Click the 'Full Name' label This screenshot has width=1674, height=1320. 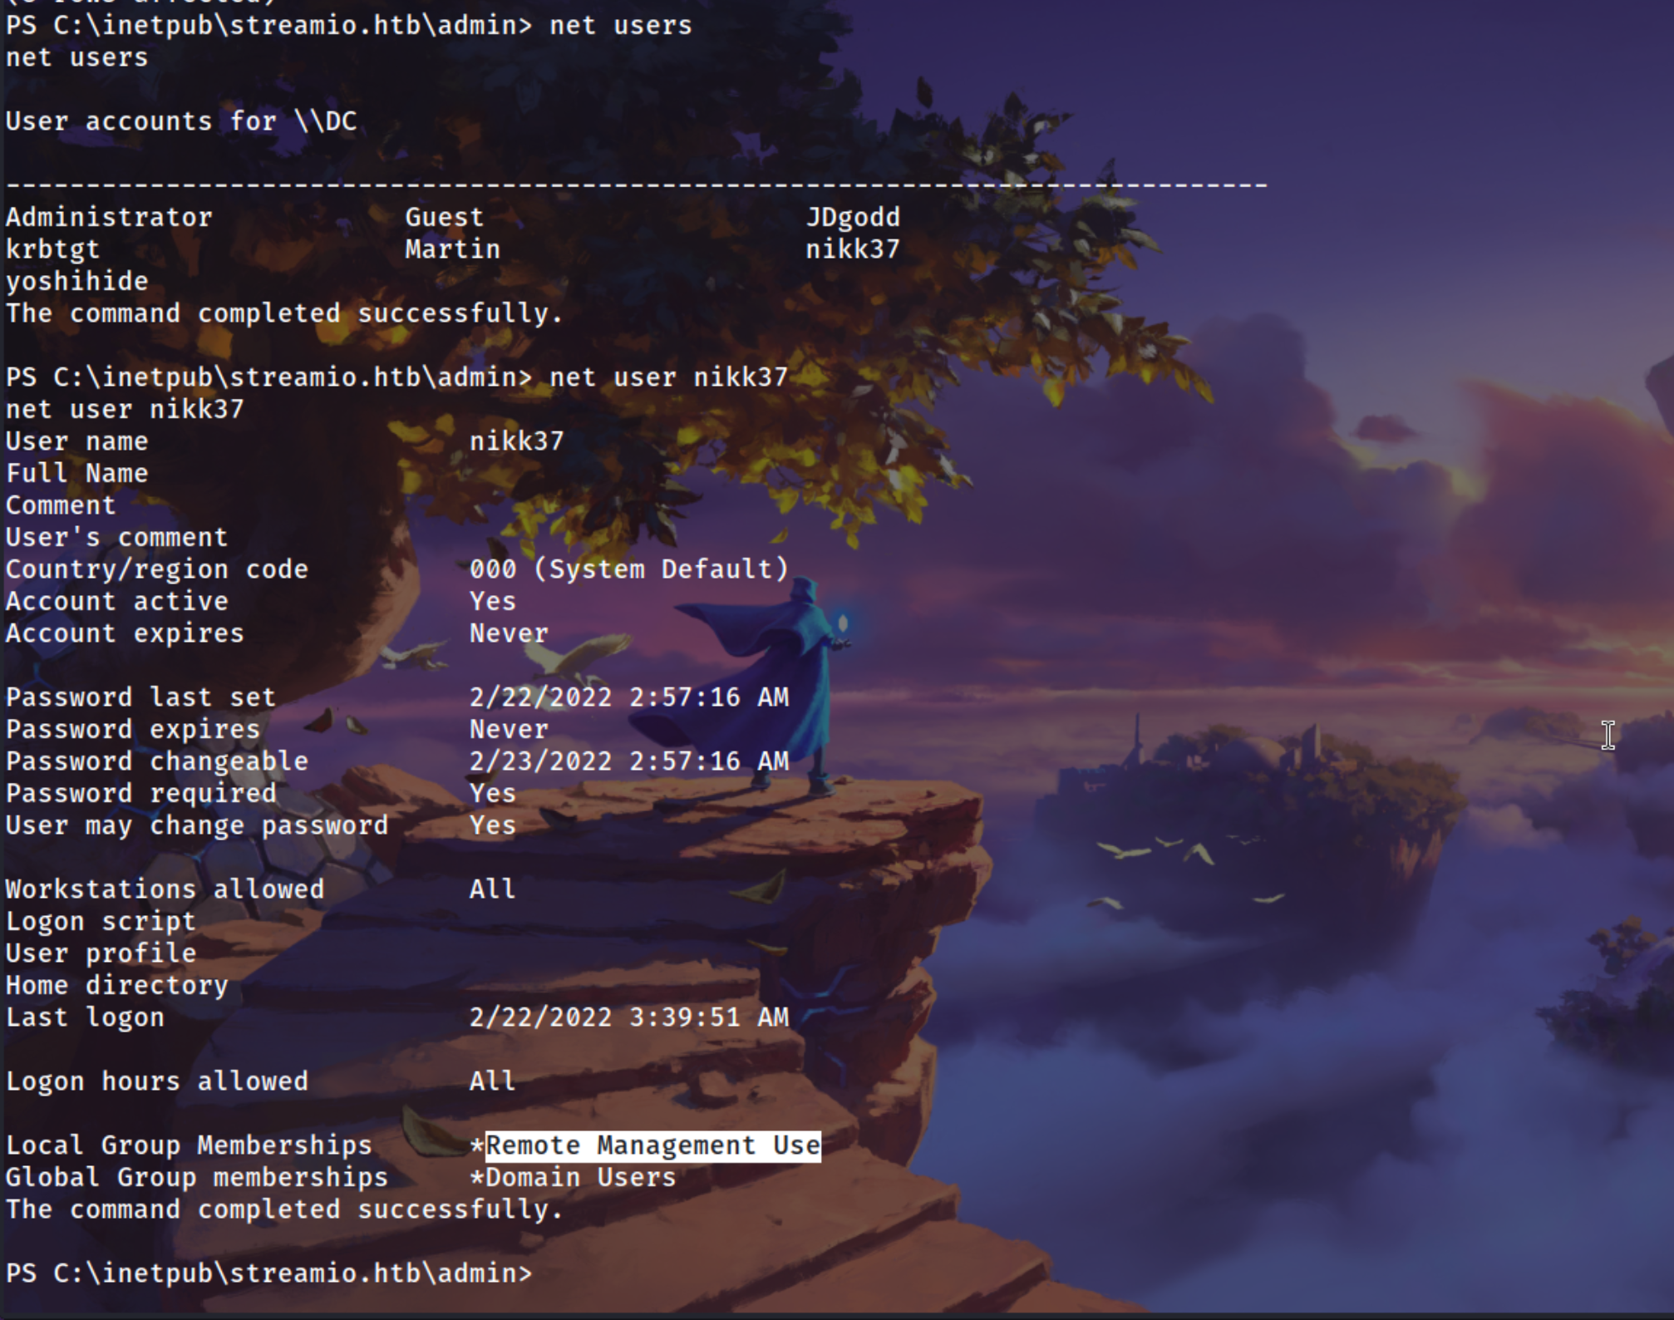coord(76,473)
